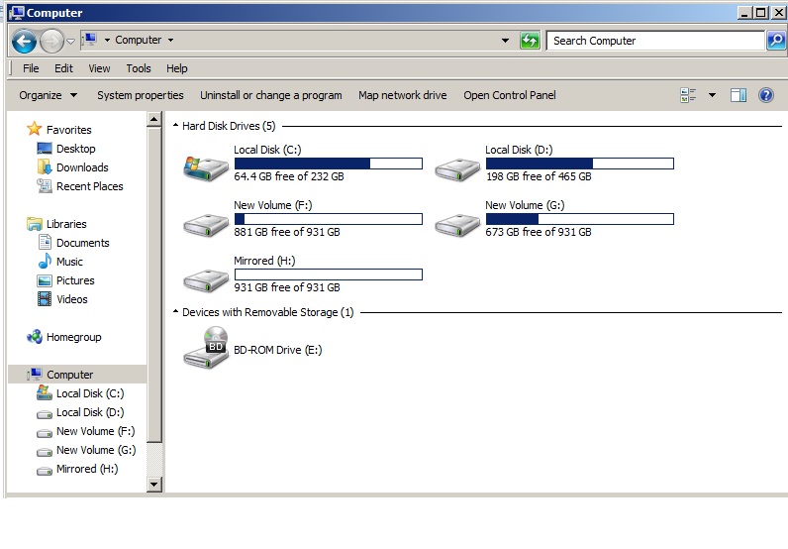Open the Edit menu
The image size is (788, 549).
(63, 68)
